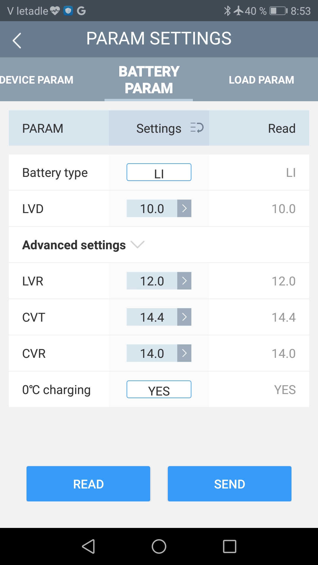Open the LVR value arrow

(x=184, y=281)
